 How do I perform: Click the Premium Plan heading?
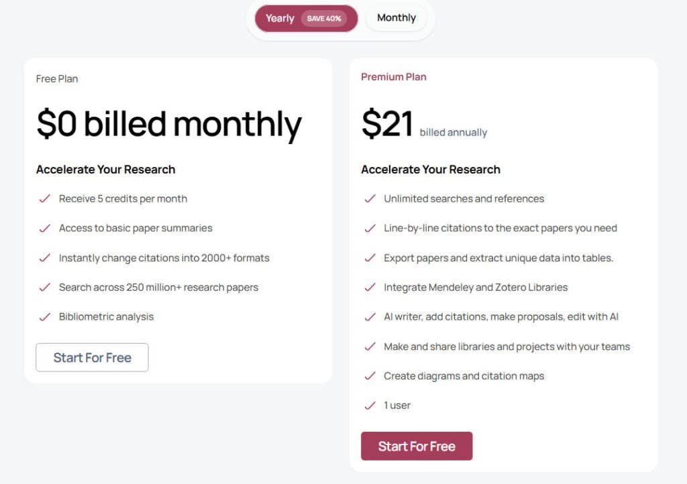coord(393,76)
